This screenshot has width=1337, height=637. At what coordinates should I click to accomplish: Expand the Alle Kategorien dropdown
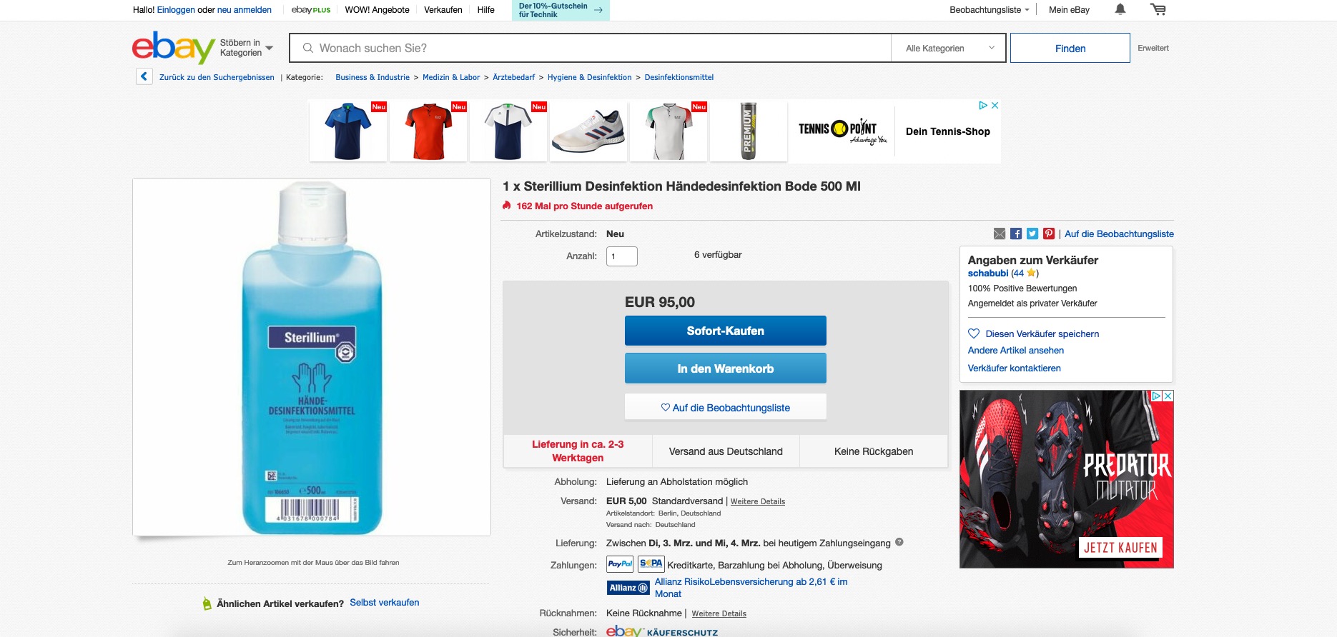[949, 48]
